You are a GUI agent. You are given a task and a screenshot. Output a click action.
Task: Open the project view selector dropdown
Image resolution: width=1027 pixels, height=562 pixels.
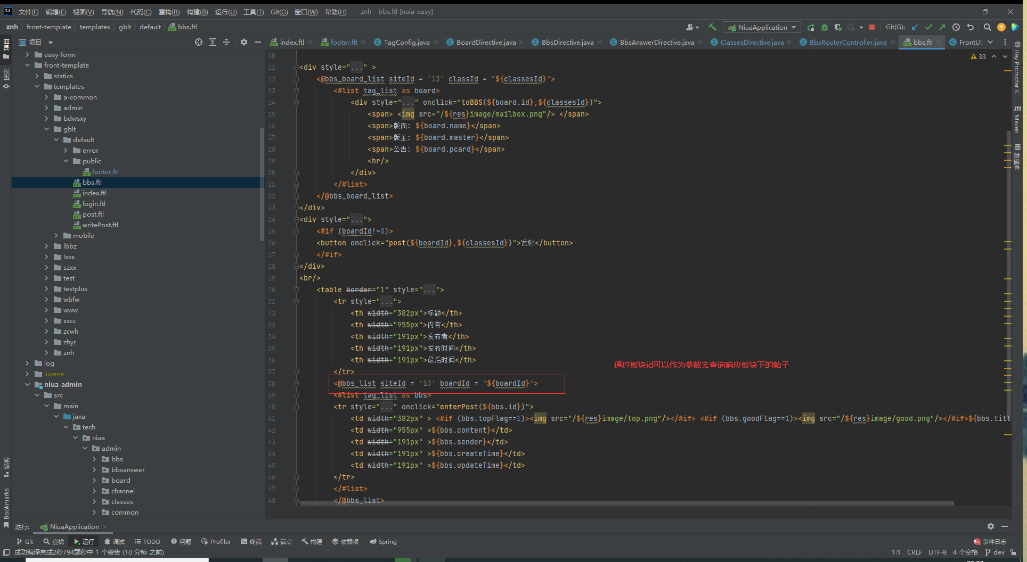[51, 42]
